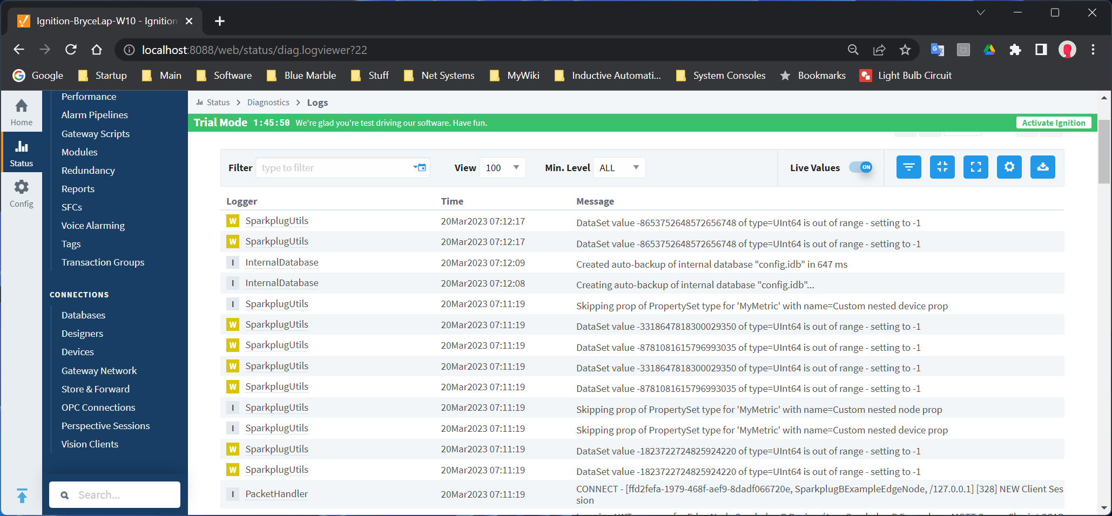This screenshot has height=516, width=1112.
Task: Click Diagnostics breadcrumb link
Action: [268, 103]
